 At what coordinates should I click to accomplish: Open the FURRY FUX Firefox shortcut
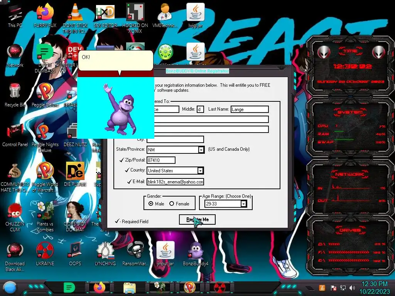click(x=45, y=16)
